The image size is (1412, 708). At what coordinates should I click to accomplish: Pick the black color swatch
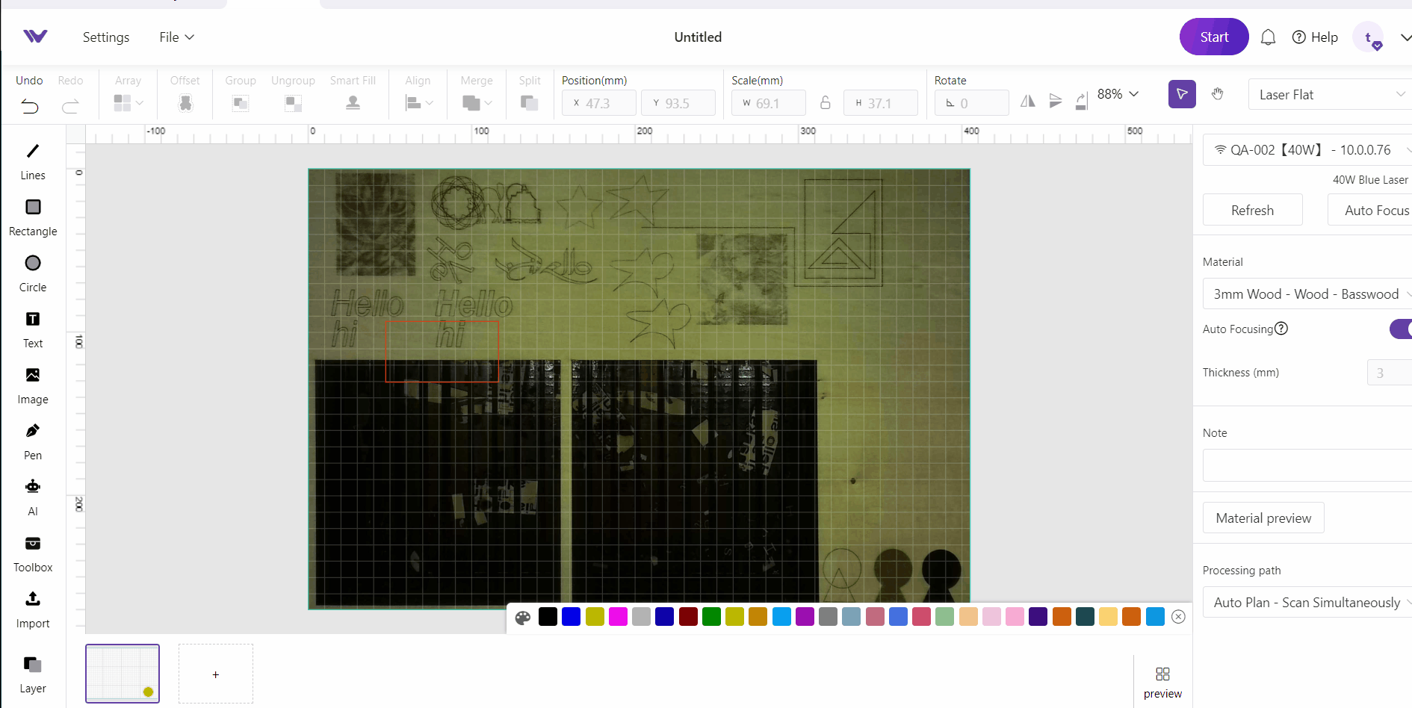click(548, 616)
